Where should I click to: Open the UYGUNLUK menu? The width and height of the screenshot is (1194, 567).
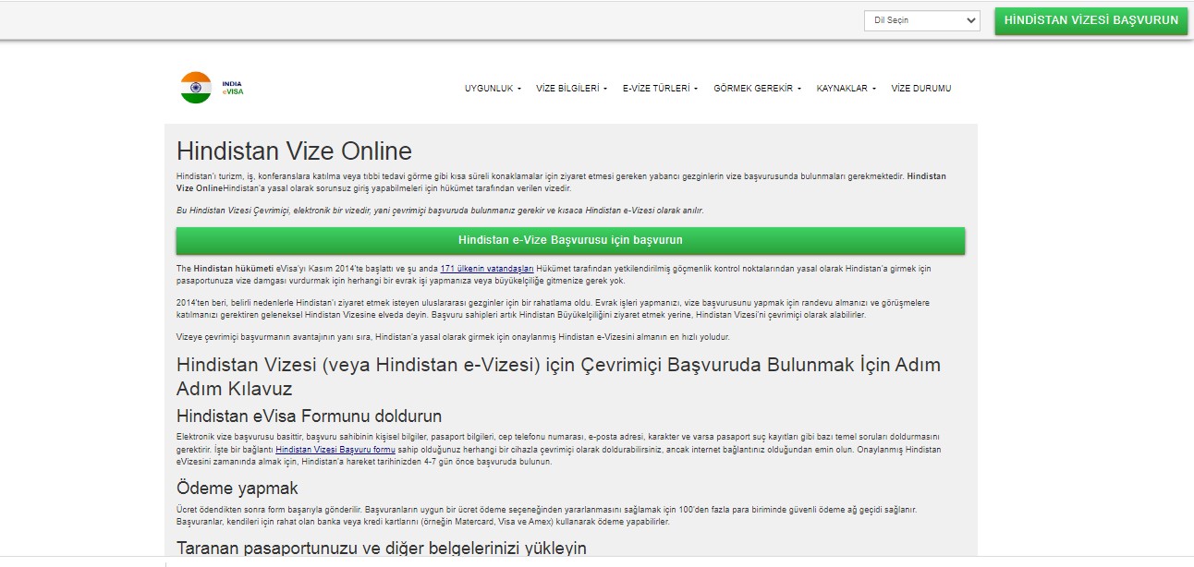pos(492,89)
